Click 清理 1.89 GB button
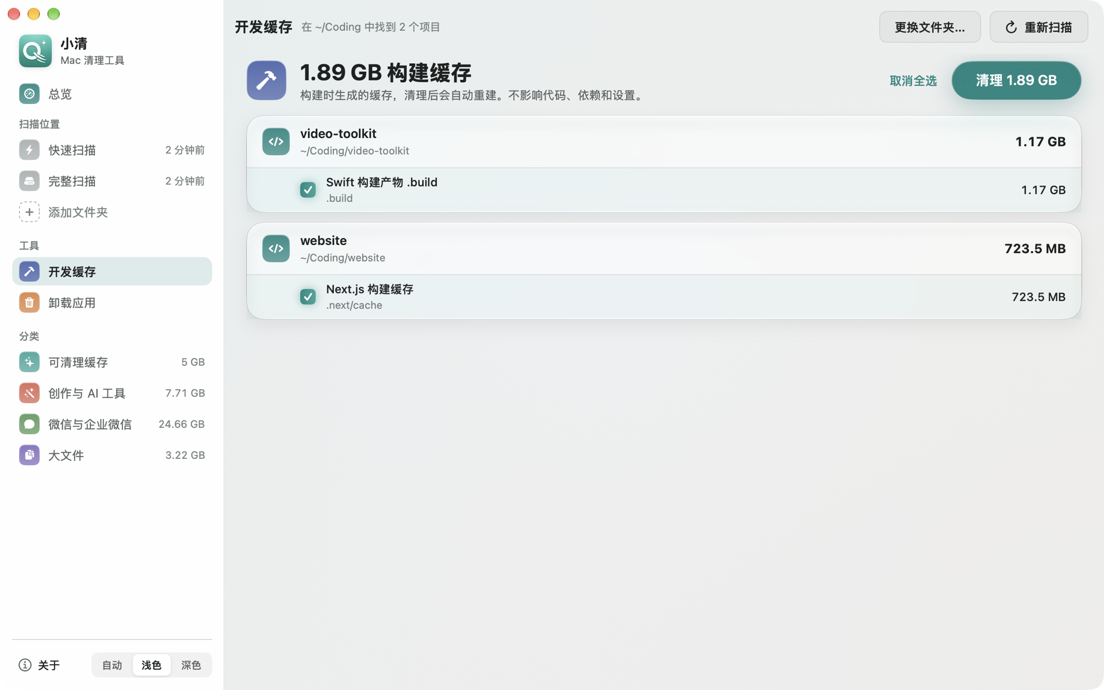 tap(1016, 80)
